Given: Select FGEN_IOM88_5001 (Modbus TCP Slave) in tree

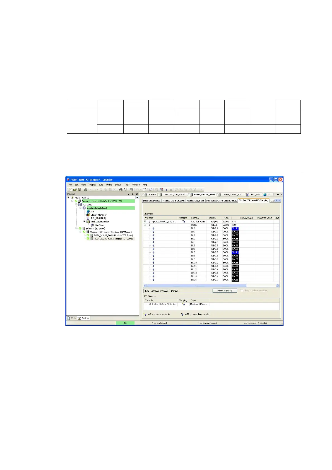Looking at the screenshot, I should (x=113, y=235).
